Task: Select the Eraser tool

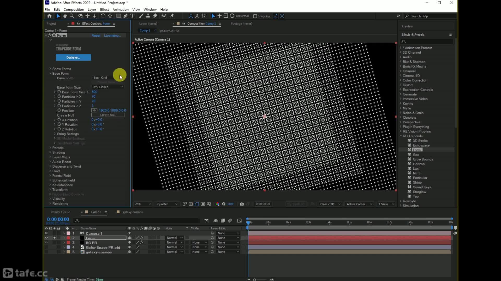Action: (155, 16)
